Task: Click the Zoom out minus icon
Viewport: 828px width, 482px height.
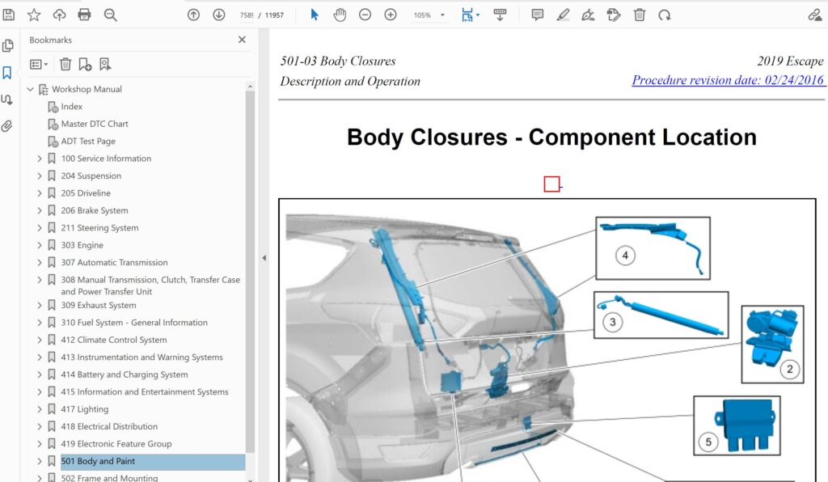Action: (365, 15)
